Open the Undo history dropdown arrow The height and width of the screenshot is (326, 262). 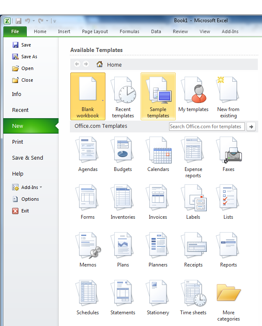pos(33,21)
